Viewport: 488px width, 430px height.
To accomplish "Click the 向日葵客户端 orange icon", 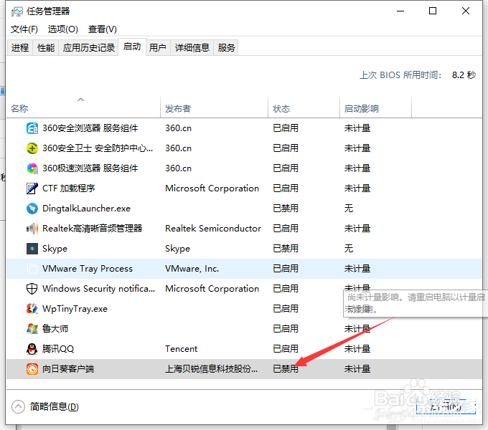I will coord(32,369).
